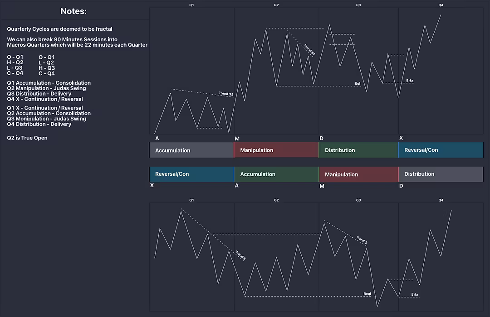Select the blue Reversal/Con bar in lower row
The image size is (490, 317).
(191, 174)
